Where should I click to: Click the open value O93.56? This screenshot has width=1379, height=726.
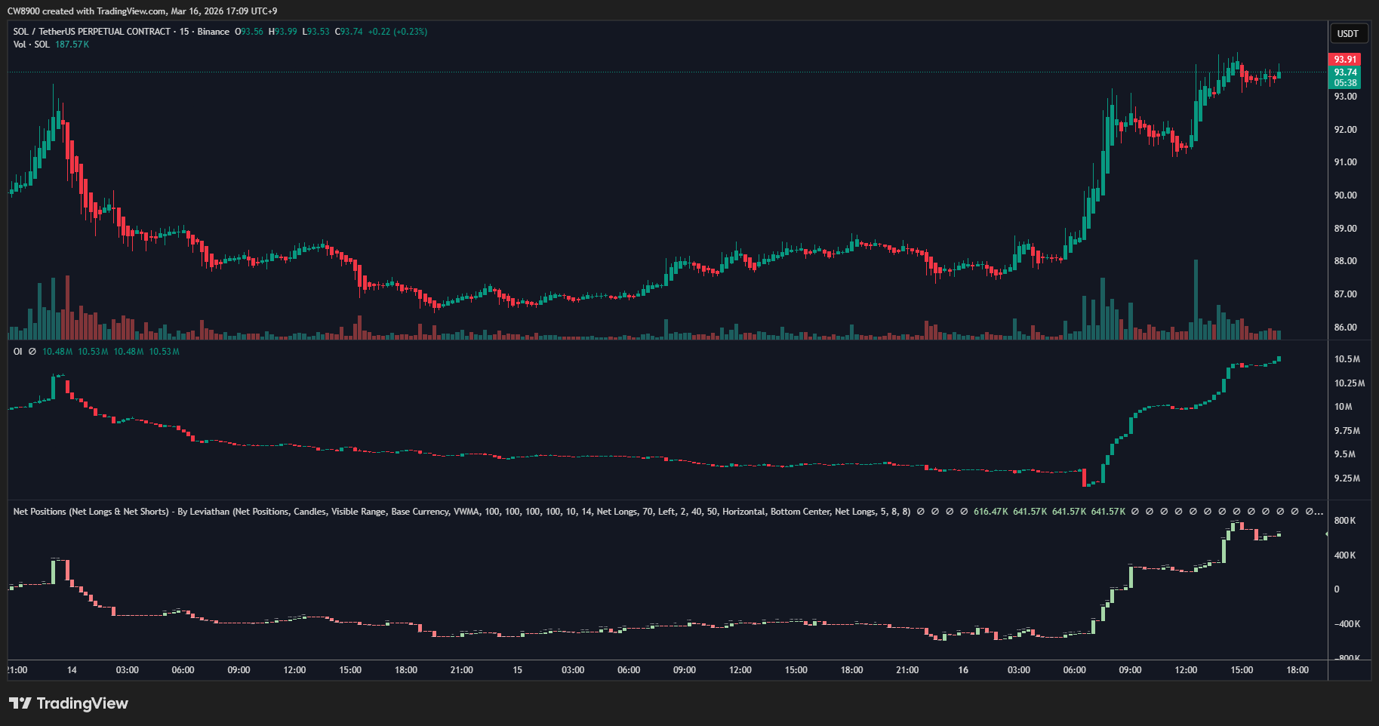click(249, 32)
